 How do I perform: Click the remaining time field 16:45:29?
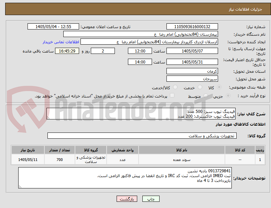point(67,51)
